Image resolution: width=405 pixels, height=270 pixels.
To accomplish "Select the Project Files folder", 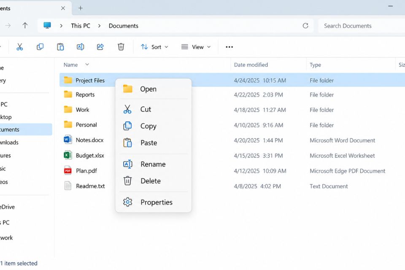I will coord(90,80).
